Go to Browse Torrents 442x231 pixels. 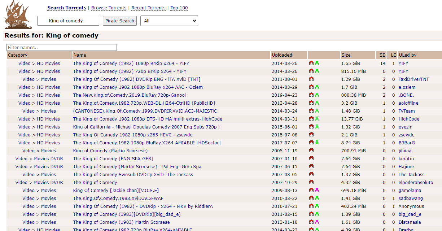[x=109, y=8]
